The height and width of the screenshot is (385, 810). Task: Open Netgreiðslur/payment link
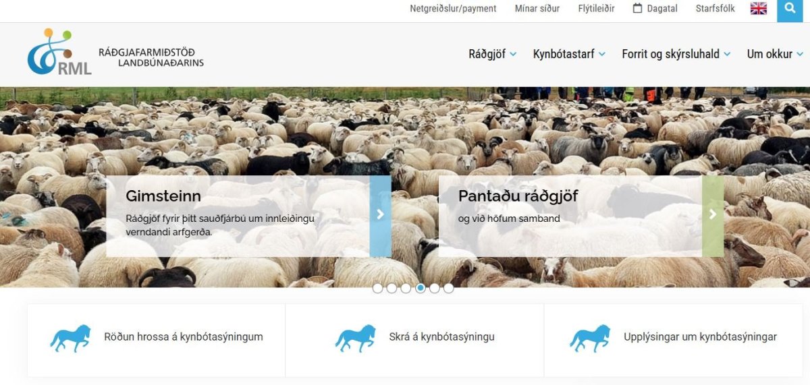pos(453,9)
